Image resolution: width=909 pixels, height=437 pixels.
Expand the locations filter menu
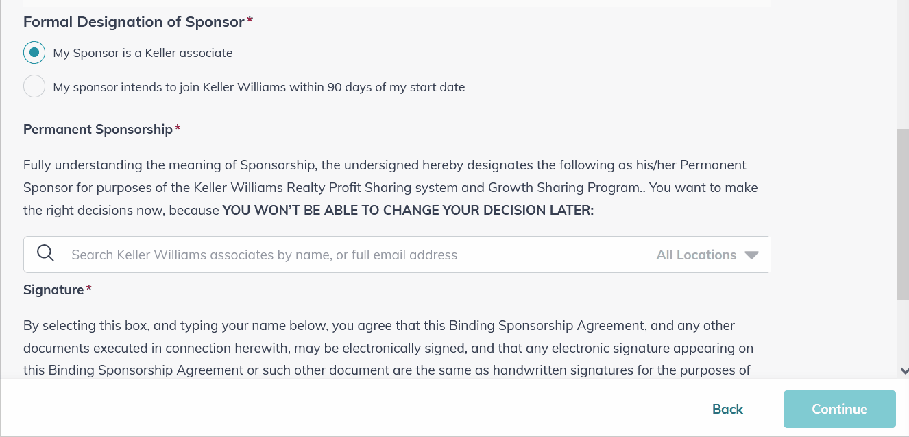click(x=706, y=255)
